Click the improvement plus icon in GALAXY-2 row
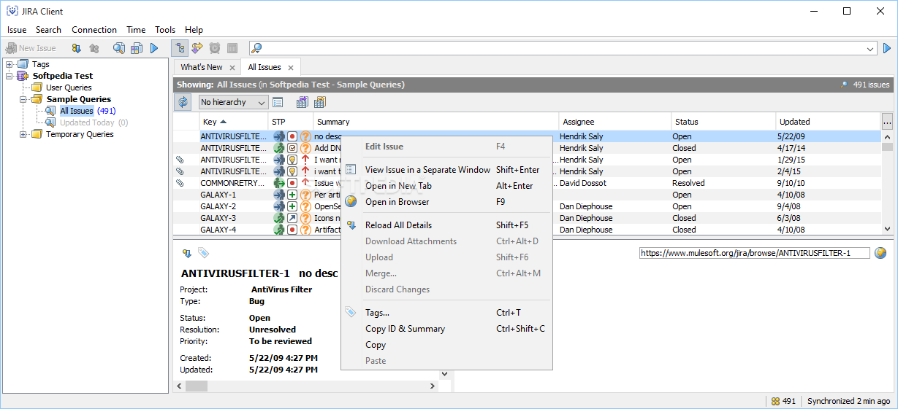Image resolution: width=898 pixels, height=409 pixels. tap(292, 206)
